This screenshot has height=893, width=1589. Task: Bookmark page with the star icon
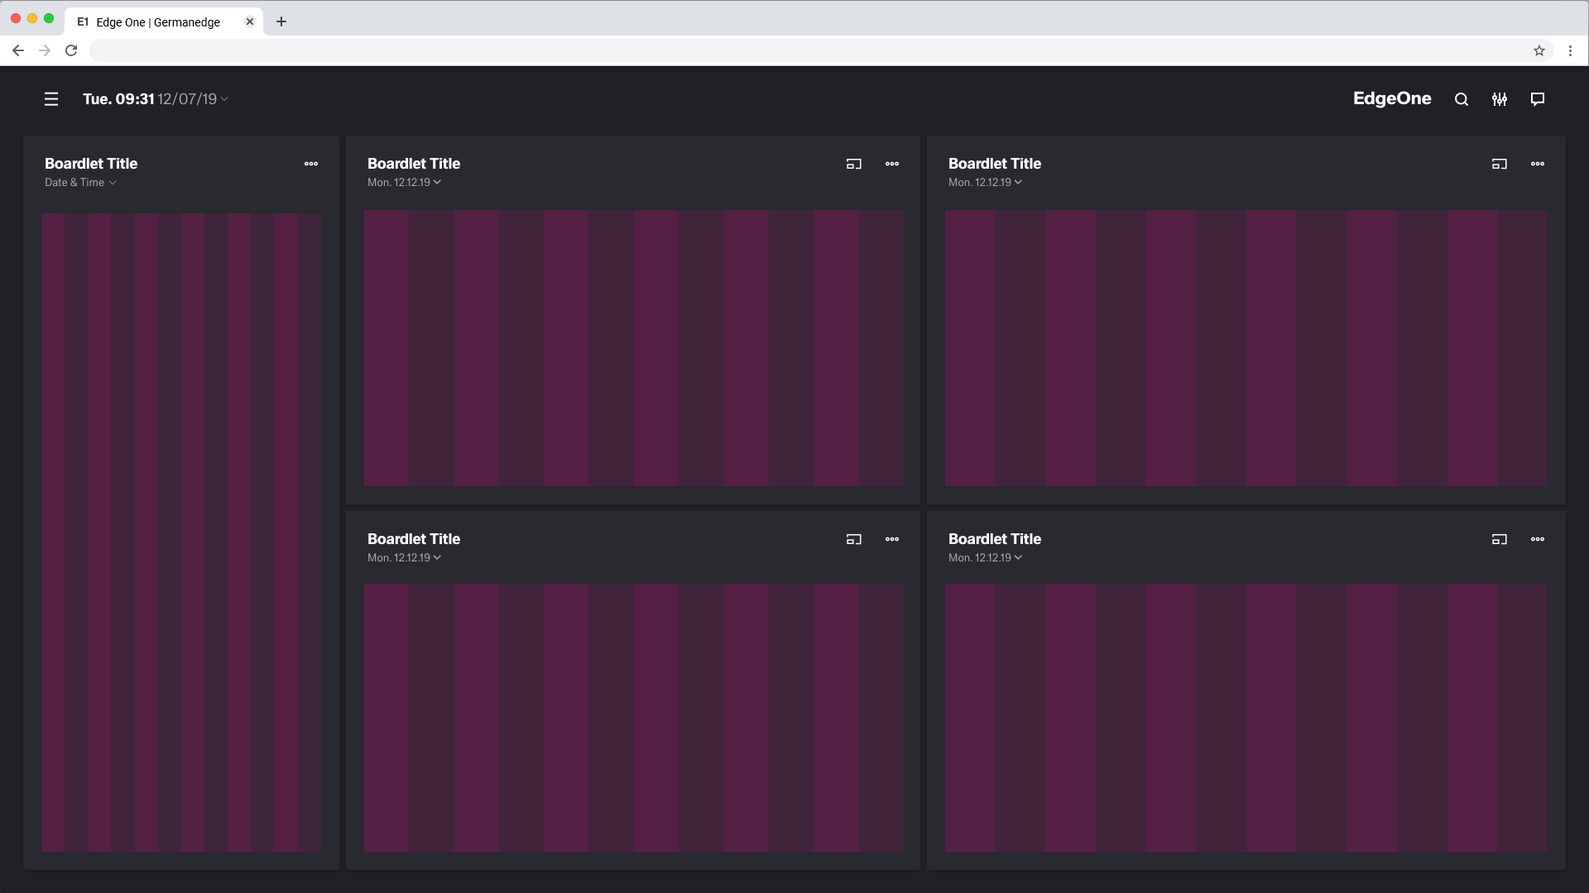pos(1539,50)
